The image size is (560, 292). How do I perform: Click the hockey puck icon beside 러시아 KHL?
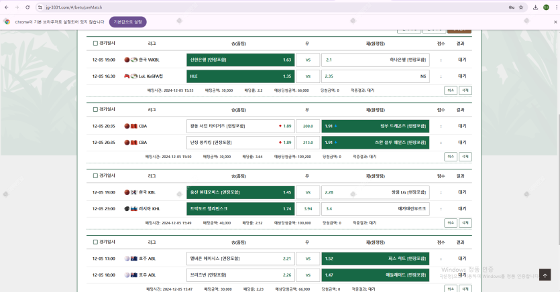(x=127, y=208)
